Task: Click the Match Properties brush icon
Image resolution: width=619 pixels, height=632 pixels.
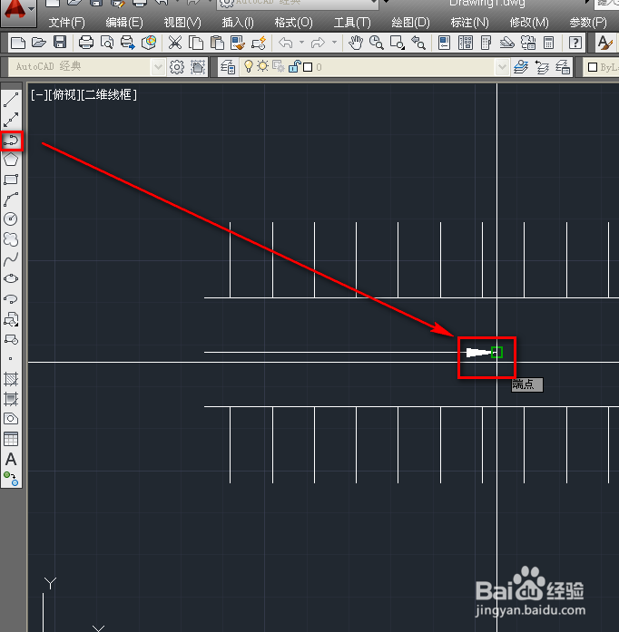Action: coord(238,43)
